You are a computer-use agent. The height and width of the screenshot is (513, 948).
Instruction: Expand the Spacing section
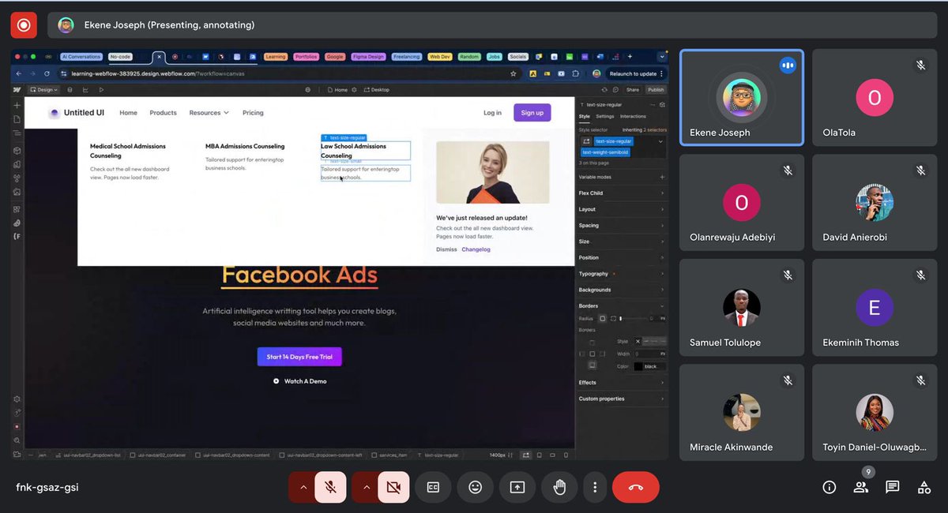click(622, 226)
